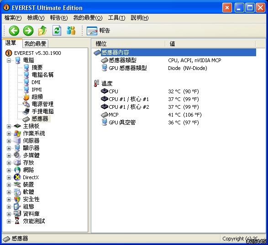Viewport: 268px width, 245px height.
Task: Click the Windows flag icon beside 作業系統
Action: 17,133
